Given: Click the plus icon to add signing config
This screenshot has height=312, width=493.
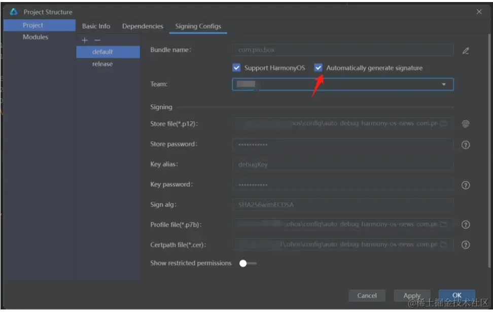Looking at the screenshot, I should tap(85, 40).
